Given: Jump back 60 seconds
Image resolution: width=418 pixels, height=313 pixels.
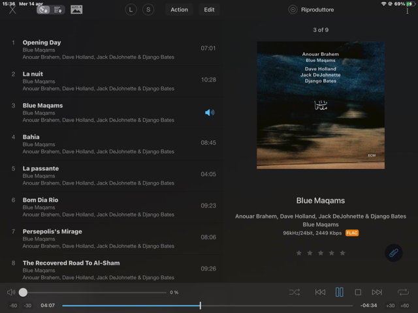Looking at the screenshot, I should 13,306.
